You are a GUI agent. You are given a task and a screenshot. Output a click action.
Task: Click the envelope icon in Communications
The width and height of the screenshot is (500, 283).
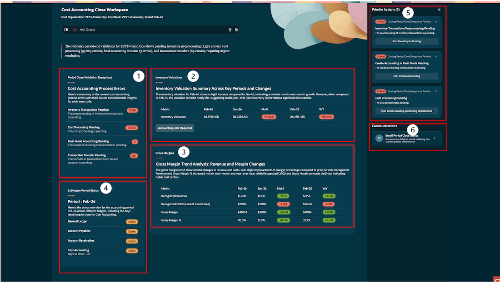[x=379, y=138]
